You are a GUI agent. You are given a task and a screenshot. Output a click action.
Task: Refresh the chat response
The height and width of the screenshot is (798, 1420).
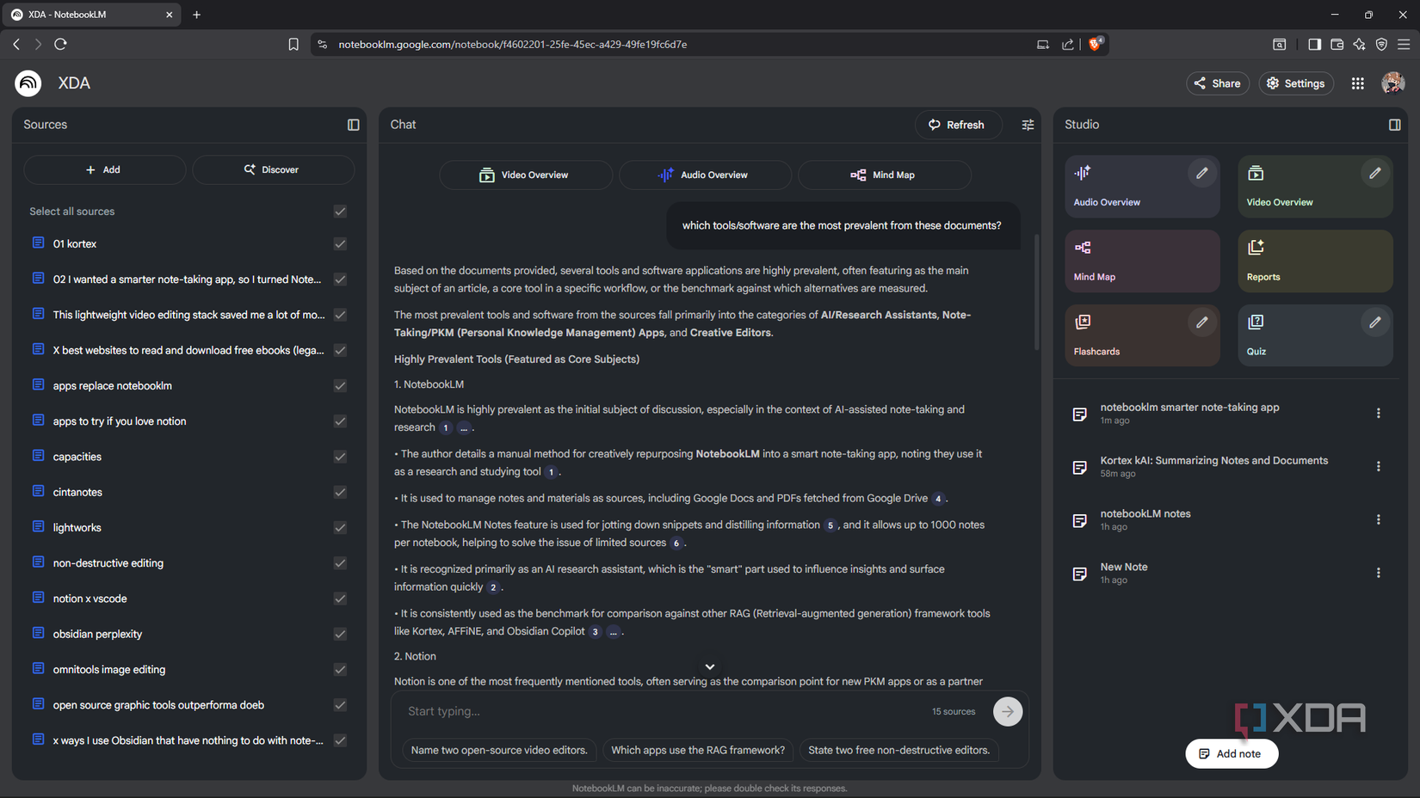(x=958, y=125)
